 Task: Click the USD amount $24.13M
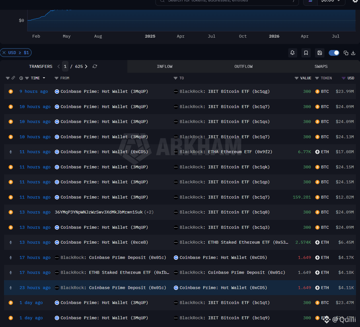[x=345, y=137]
